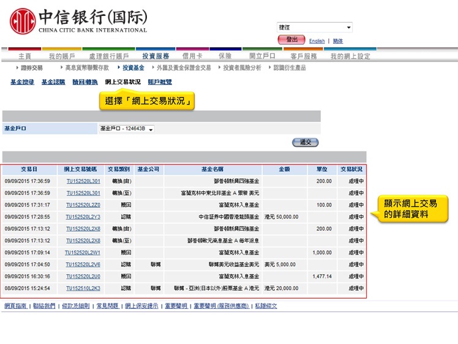Image resolution: width=458 pixels, height=344 pixels.
Task: Switch to Simplified Chinese via 簡体 link
Action: (338, 41)
